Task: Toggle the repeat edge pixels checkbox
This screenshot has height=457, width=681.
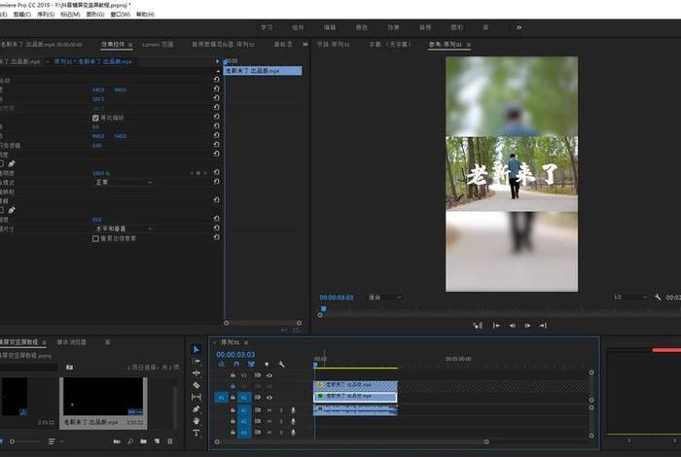Action: 95,238
